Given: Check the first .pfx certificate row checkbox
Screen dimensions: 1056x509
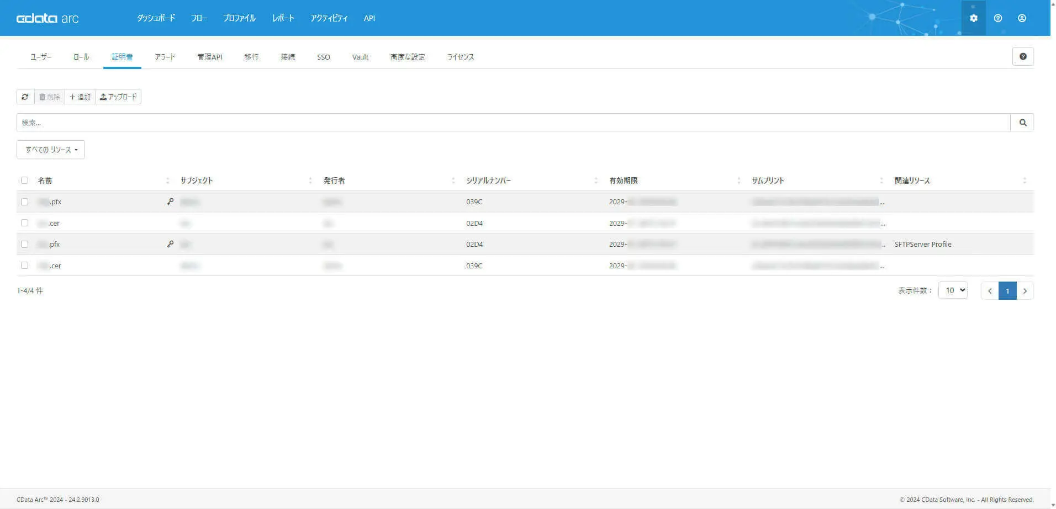Looking at the screenshot, I should pos(24,202).
